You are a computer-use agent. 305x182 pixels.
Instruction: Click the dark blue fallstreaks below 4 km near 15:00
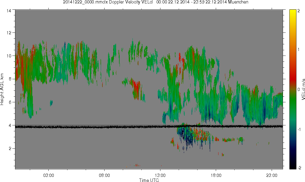(186, 137)
